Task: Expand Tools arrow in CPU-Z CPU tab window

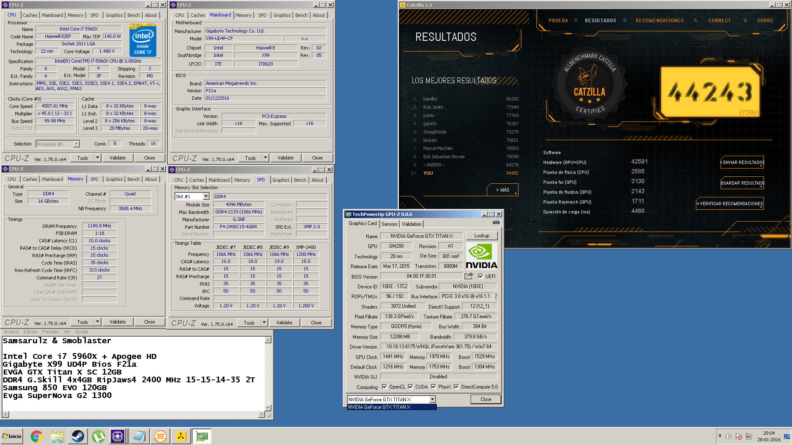Action: [x=97, y=158]
